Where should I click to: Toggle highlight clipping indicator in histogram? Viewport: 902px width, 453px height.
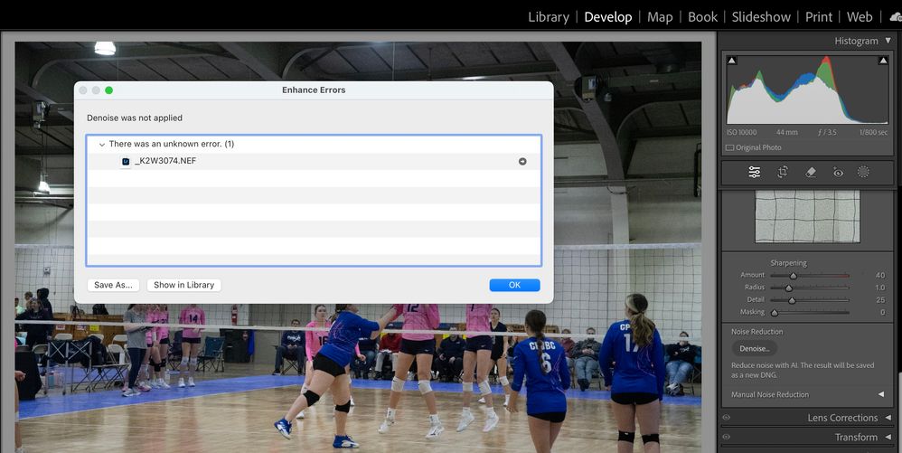pyautogui.click(x=883, y=61)
